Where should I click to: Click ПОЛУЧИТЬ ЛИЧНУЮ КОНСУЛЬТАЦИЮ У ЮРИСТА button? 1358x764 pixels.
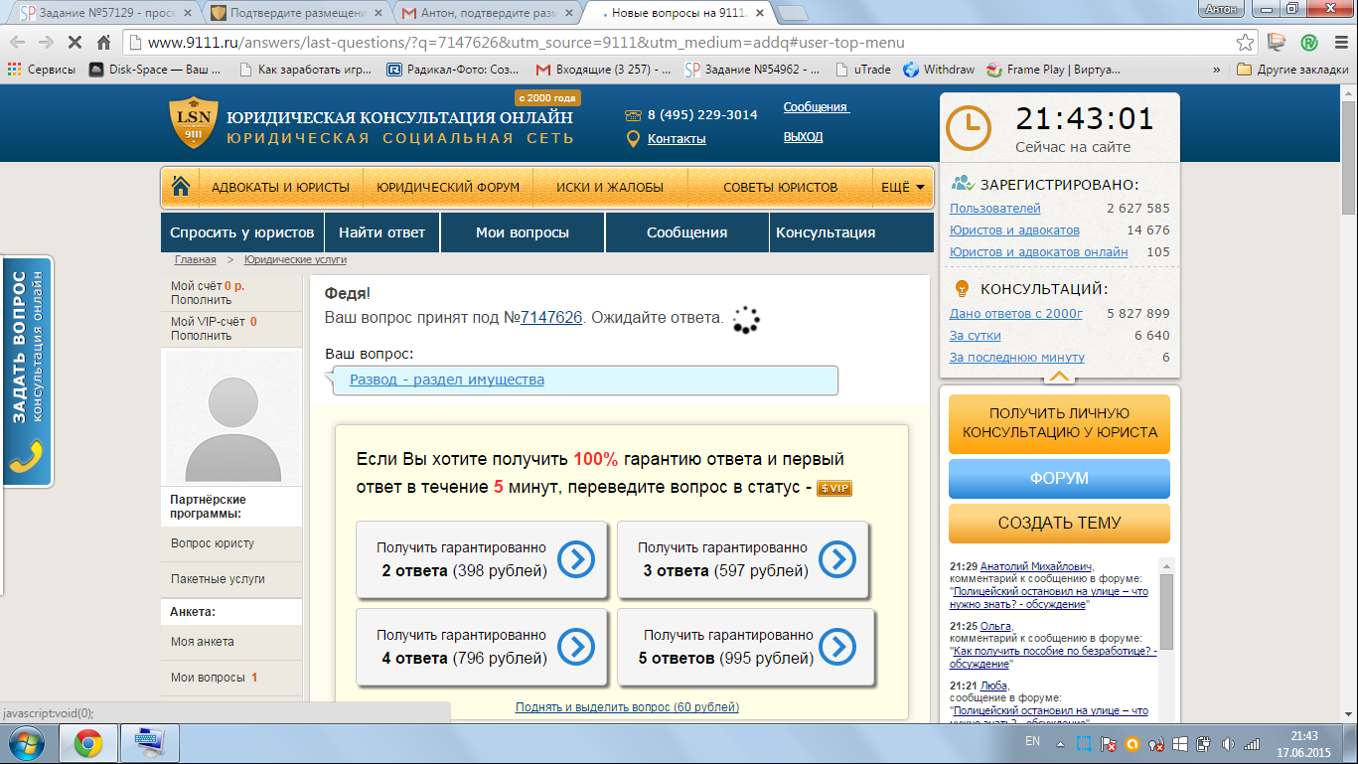pos(1059,423)
